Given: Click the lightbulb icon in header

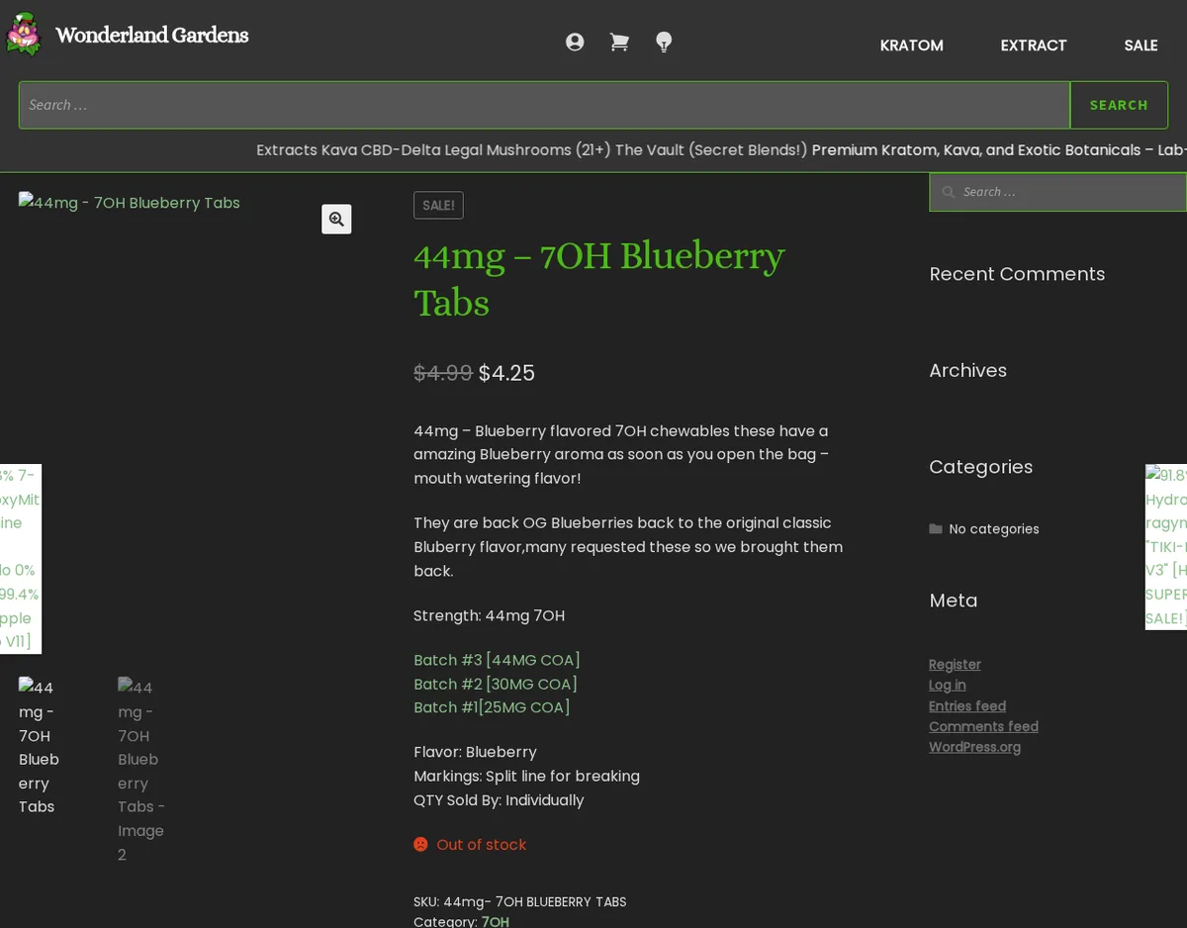Looking at the screenshot, I should point(664,42).
